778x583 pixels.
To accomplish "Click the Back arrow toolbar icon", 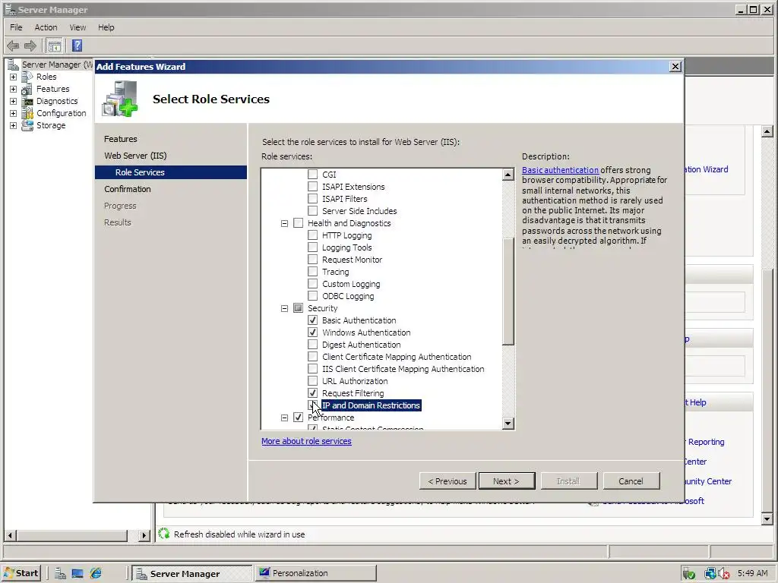I will [14, 46].
